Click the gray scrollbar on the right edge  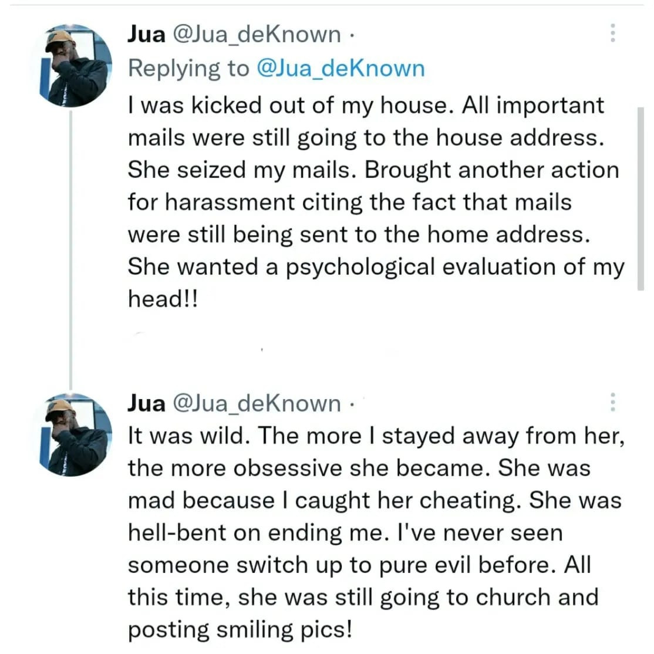point(640,198)
